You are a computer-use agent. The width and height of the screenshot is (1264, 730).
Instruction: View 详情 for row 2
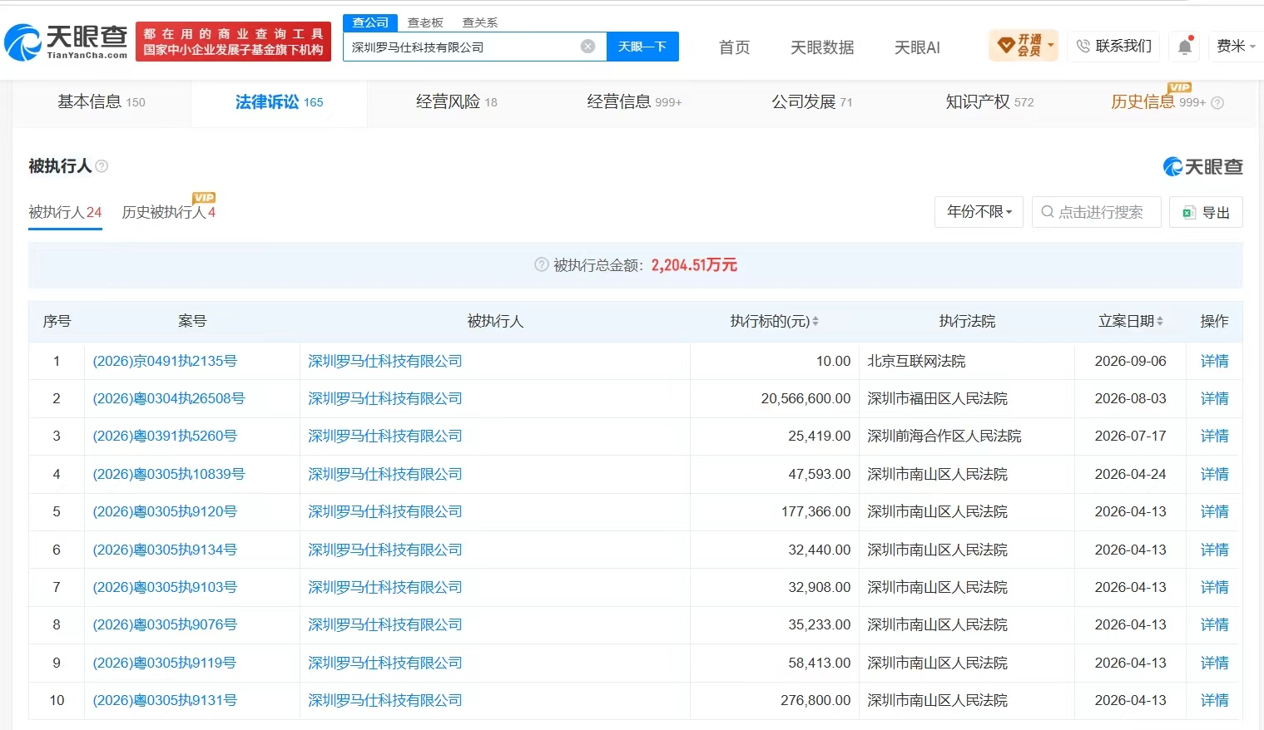tap(1214, 398)
